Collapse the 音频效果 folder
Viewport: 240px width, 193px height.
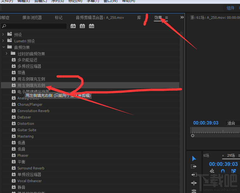(3, 47)
